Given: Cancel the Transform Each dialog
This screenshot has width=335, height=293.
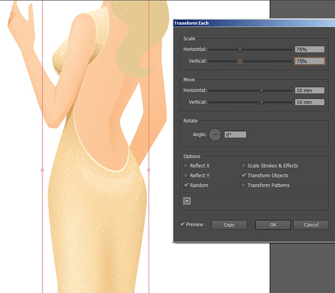Looking at the screenshot, I should click(x=311, y=225).
